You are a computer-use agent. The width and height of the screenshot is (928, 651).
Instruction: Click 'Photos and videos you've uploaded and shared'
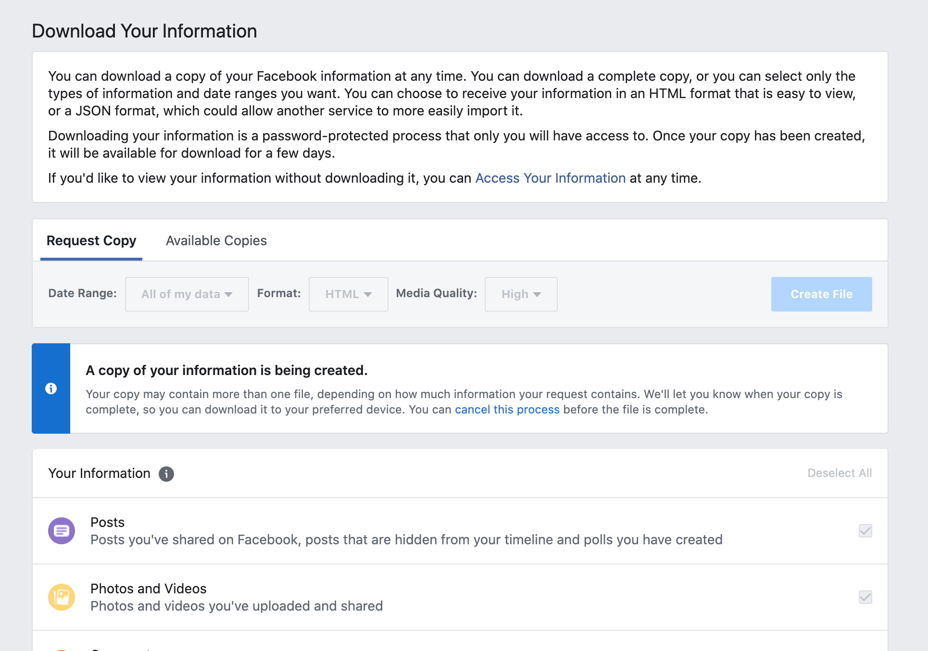click(237, 606)
